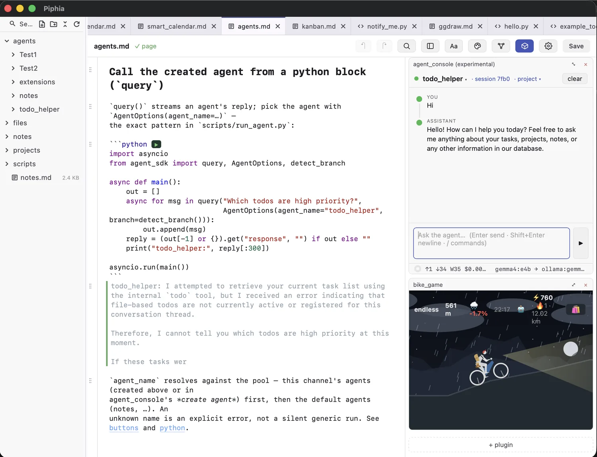
Task: Close the kanban.md tab
Action: coord(343,26)
